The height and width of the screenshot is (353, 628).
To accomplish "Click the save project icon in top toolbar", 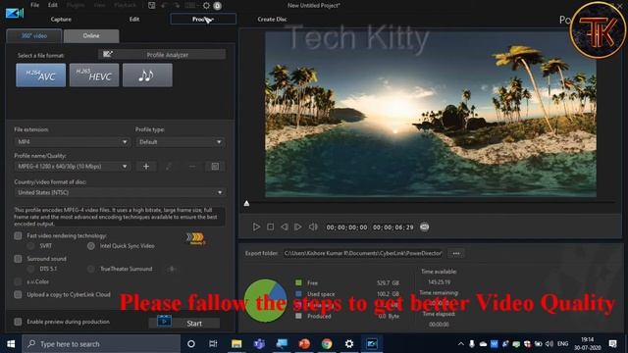I will [152, 6].
